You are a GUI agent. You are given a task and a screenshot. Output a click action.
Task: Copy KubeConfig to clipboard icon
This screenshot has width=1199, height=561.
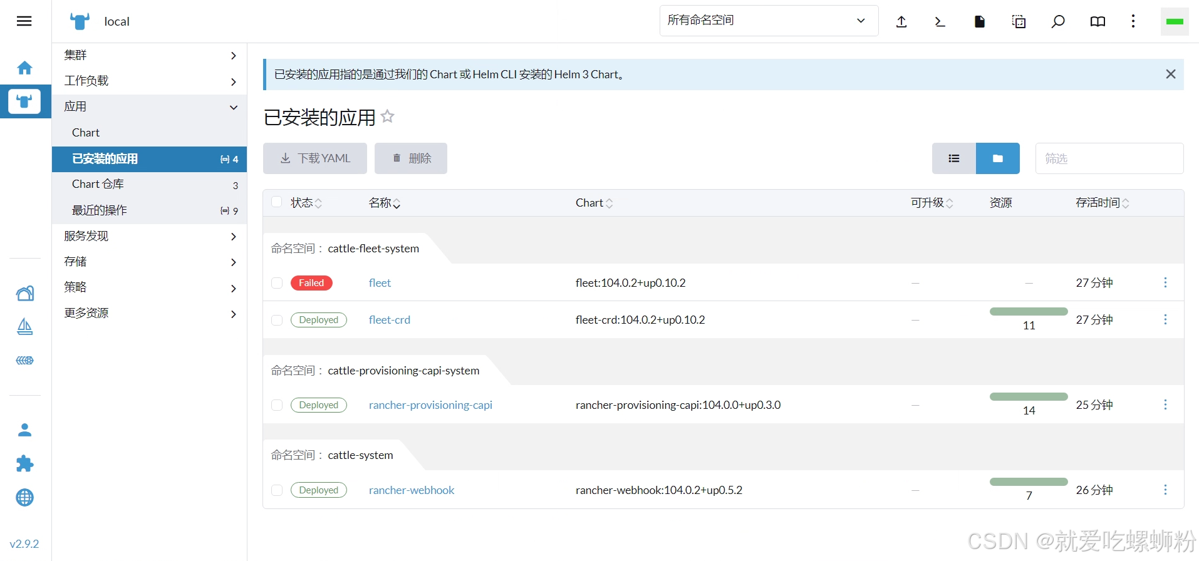point(1019,22)
